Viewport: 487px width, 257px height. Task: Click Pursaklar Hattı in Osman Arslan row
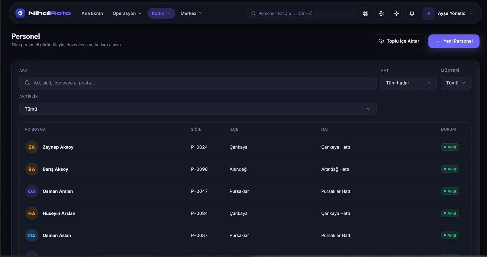coord(336,191)
